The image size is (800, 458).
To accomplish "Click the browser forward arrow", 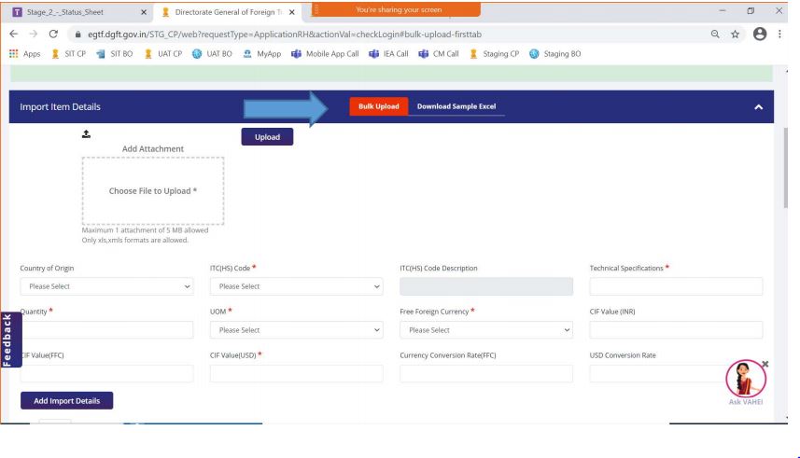I will (x=34, y=34).
